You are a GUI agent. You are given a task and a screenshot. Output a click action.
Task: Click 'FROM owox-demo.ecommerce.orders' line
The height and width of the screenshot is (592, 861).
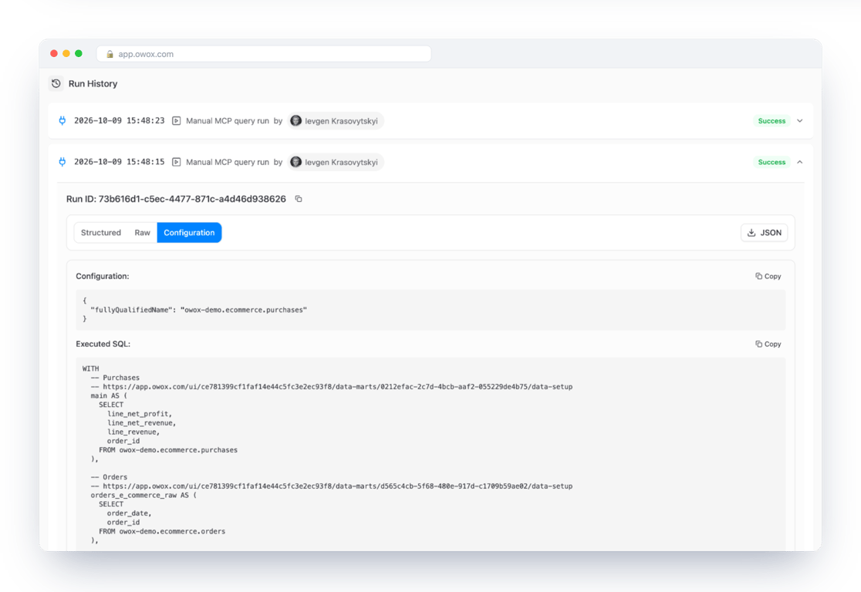pyautogui.click(x=162, y=532)
